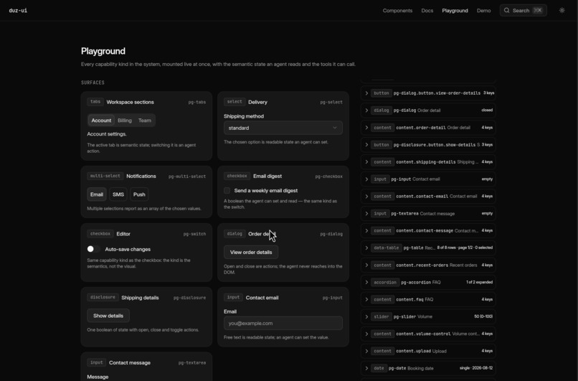Go to the Docs nav item

coord(427,10)
